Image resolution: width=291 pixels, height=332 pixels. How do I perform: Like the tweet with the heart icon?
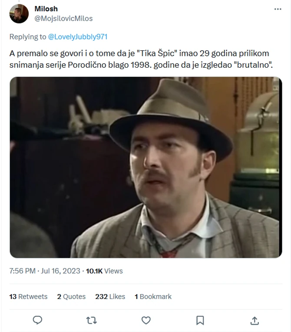click(x=146, y=320)
